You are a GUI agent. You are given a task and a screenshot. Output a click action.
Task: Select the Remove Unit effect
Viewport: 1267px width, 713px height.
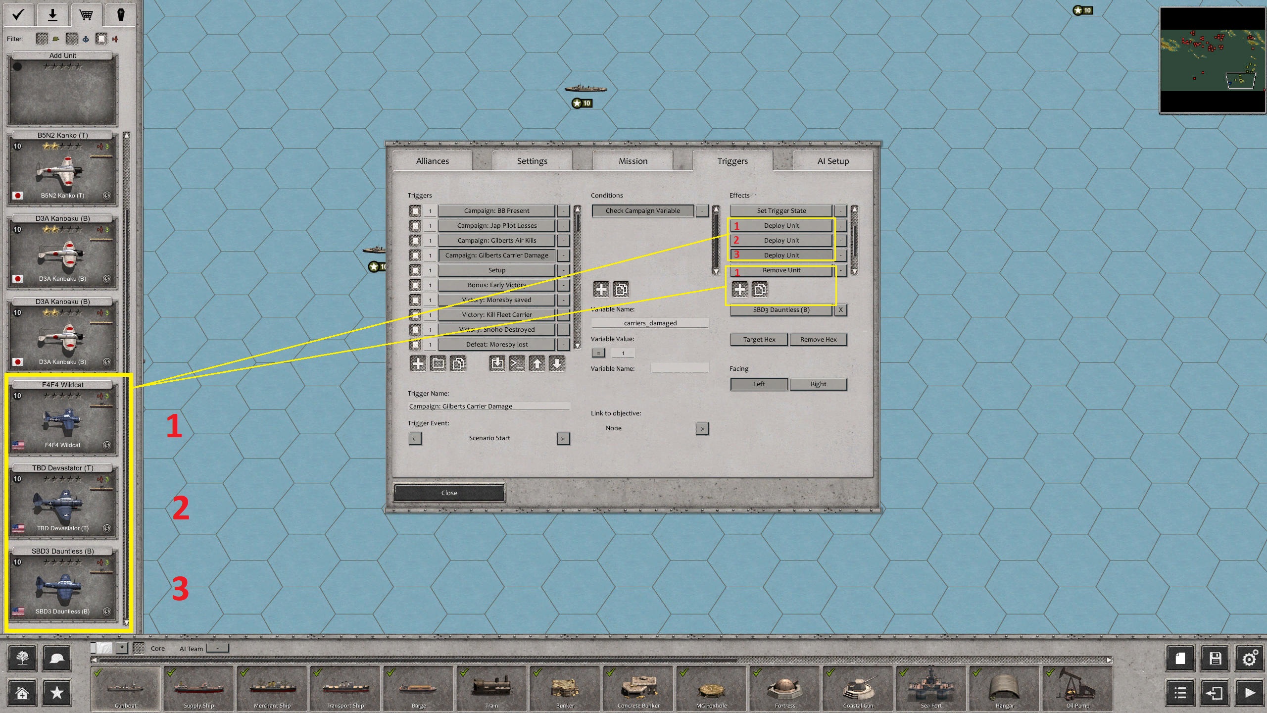tap(781, 270)
